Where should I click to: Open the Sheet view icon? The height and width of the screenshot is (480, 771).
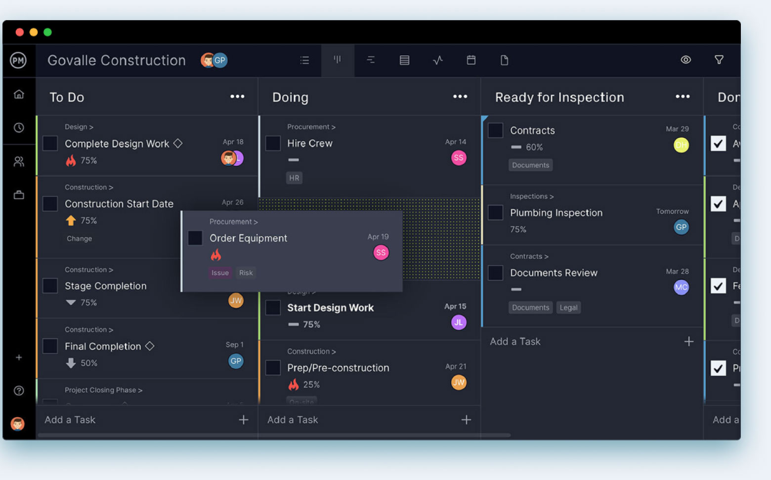(x=404, y=60)
